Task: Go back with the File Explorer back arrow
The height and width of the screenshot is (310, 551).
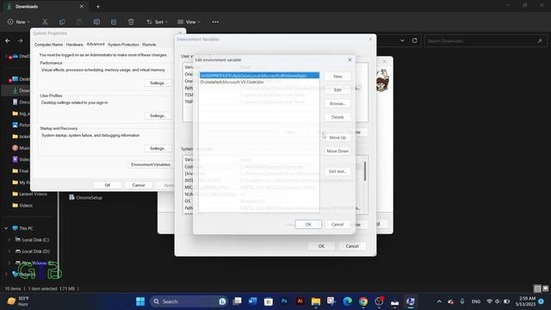Action: (8, 40)
